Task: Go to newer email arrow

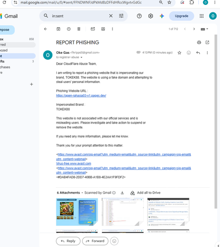Action: pos(185,29)
